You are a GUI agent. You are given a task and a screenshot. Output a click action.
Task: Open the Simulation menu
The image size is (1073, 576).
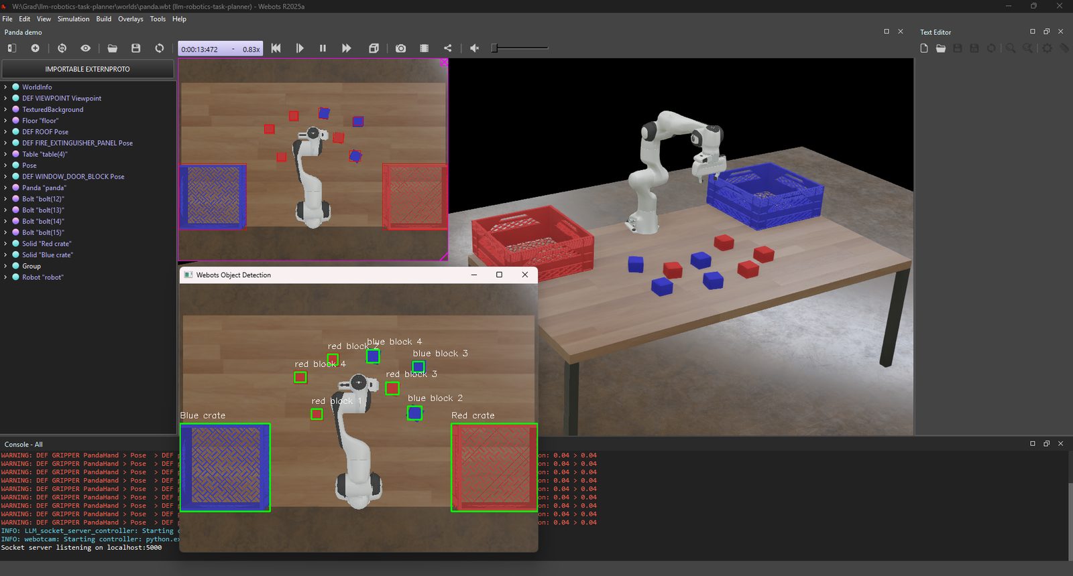73,19
